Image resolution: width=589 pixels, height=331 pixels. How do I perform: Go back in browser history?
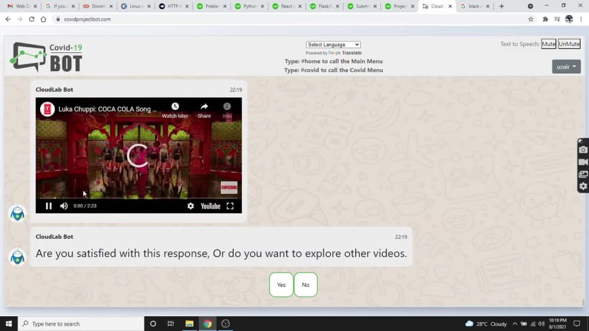(8, 19)
